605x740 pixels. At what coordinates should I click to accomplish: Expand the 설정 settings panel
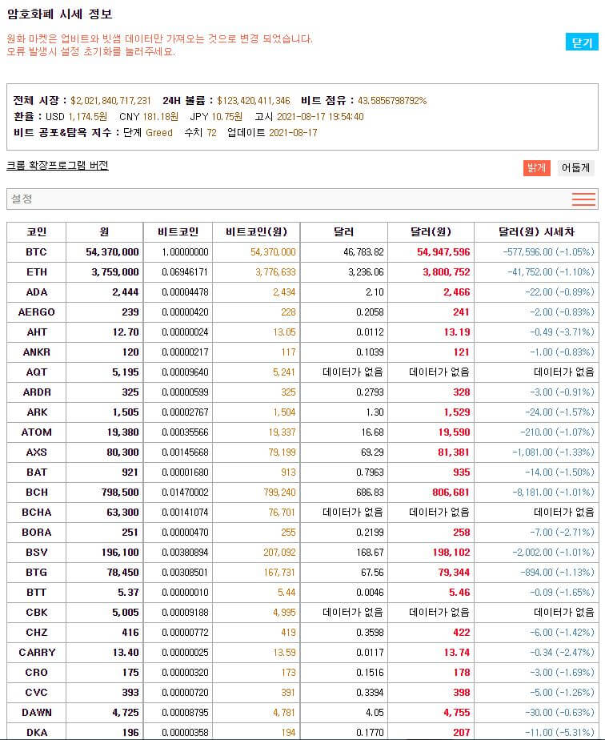pos(302,199)
